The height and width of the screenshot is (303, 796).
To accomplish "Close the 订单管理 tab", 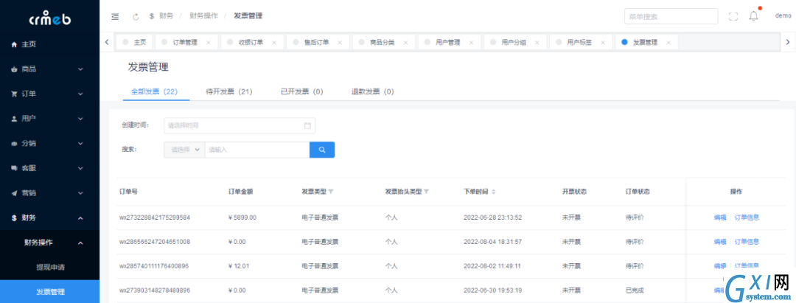I will (x=208, y=43).
